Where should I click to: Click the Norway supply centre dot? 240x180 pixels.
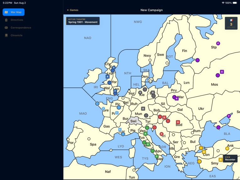150,60
